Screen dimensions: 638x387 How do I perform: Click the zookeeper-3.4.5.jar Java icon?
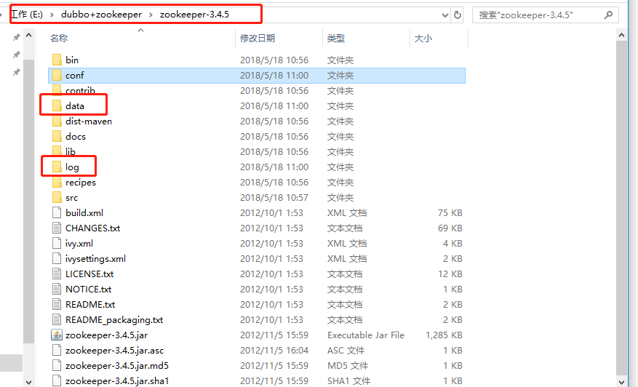pos(57,335)
